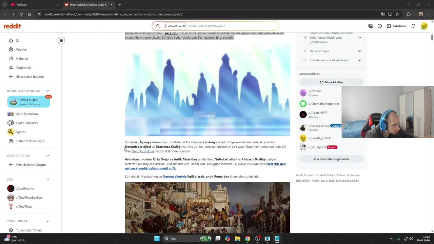Open Chrome three-dot menu
Image resolution: width=434 pixels, height=244 pixels.
429,14
